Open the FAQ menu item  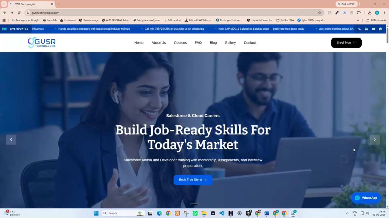[x=198, y=43]
